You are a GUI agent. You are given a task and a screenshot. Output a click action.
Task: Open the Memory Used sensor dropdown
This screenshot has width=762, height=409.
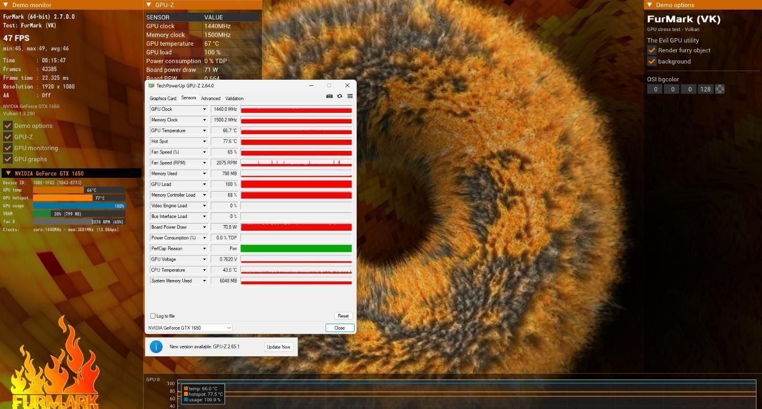[205, 173]
